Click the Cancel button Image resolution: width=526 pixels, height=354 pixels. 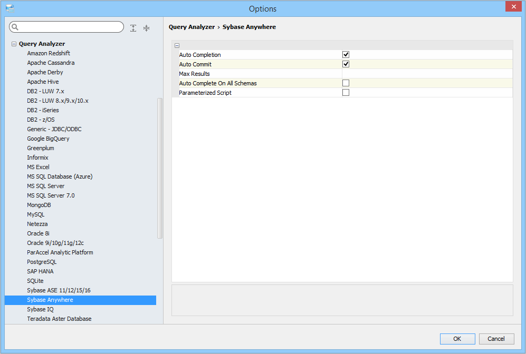(x=496, y=339)
